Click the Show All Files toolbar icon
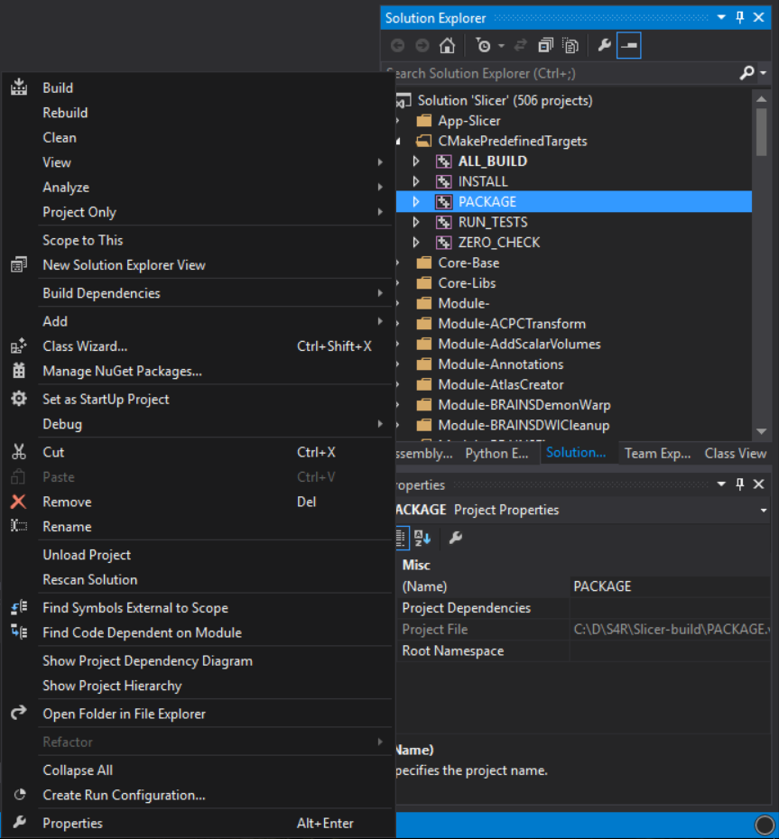The width and height of the screenshot is (779, 839). pyautogui.click(x=570, y=46)
